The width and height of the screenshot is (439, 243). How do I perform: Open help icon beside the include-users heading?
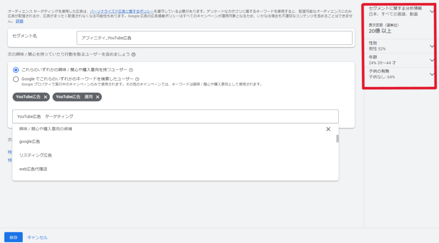point(134,55)
